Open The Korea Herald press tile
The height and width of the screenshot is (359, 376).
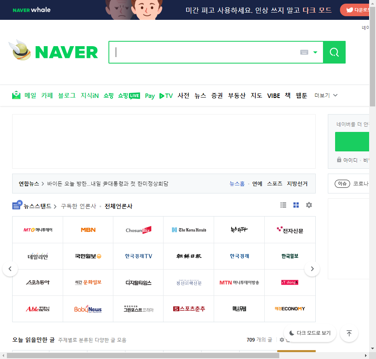pos(189,230)
